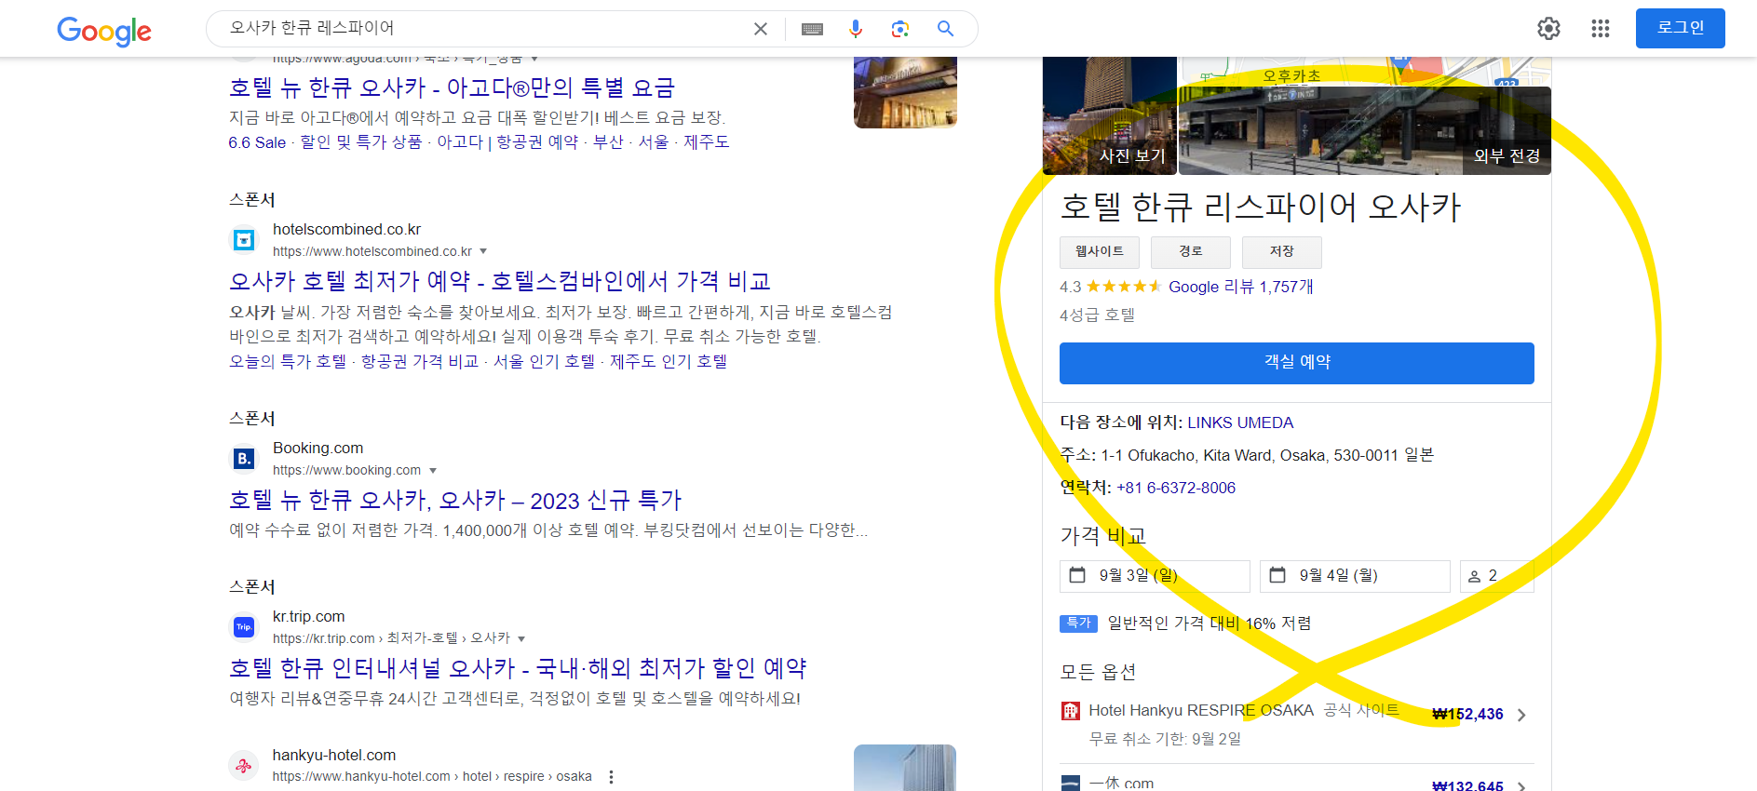Open Google apps grid

[x=1601, y=29]
